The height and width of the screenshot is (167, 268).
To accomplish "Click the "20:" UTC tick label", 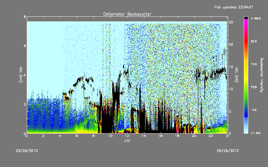I will tap(194, 136).
